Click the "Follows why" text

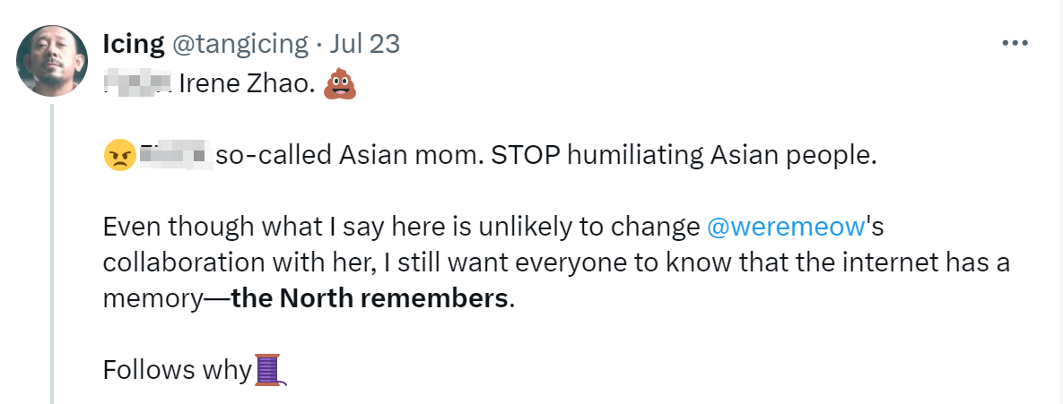[176, 370]
